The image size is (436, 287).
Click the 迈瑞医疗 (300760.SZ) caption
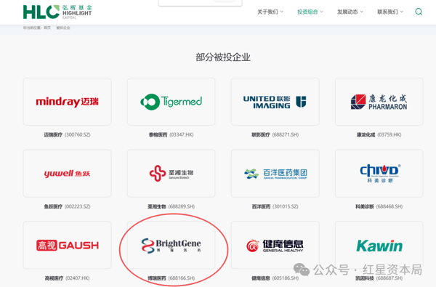[x=67, y=134]
